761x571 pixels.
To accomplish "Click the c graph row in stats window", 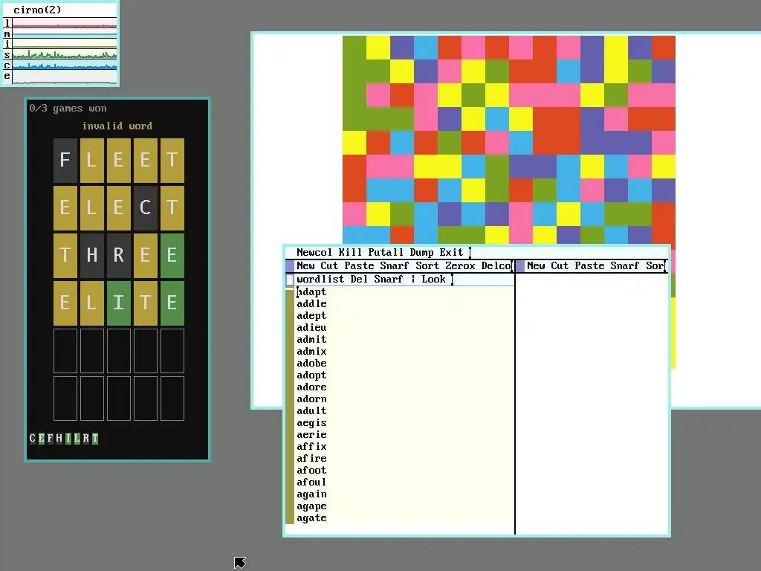I will pos(59,65).
